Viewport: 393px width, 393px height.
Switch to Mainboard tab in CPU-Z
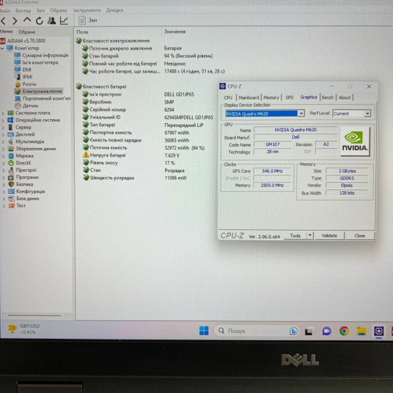pyautogui.click(x=249, y=98)
